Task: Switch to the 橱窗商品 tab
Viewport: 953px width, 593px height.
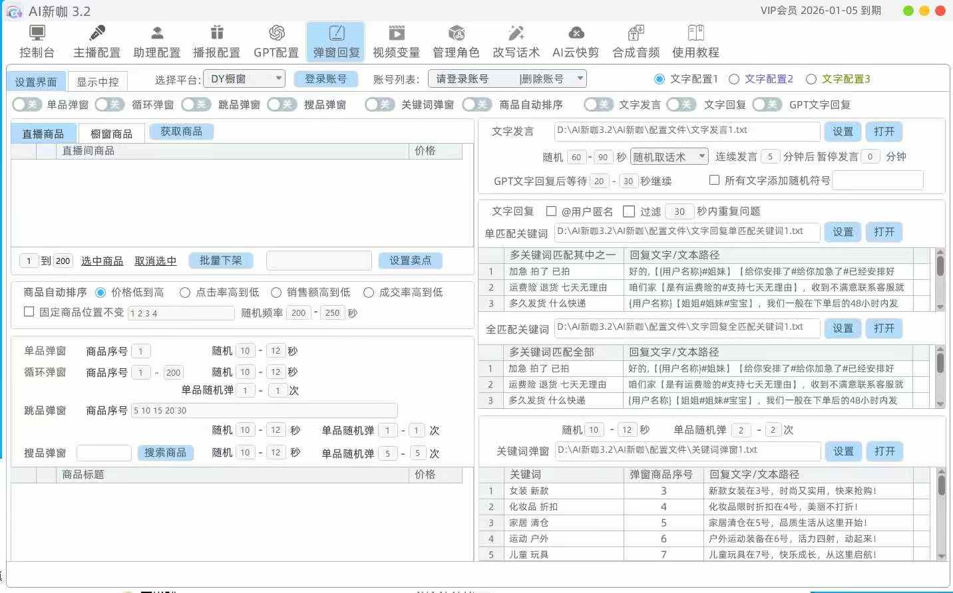Action: pyautogui.click(x=111, y=134)
